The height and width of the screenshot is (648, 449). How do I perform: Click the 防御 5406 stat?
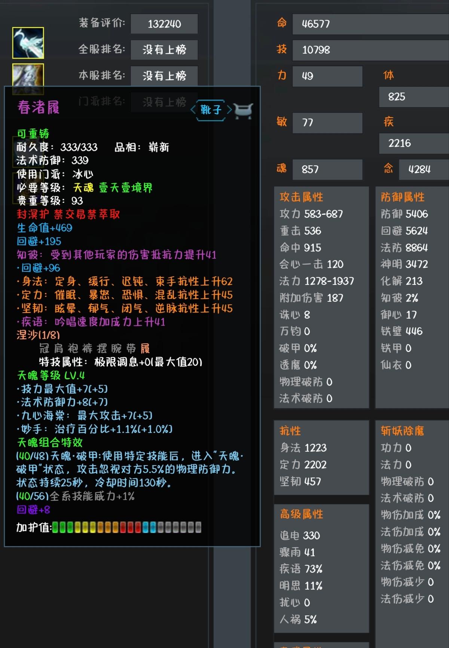pos(404,214)
